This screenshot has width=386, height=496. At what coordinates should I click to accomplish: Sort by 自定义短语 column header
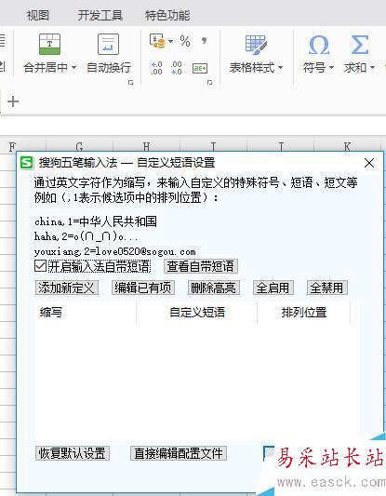197,313
